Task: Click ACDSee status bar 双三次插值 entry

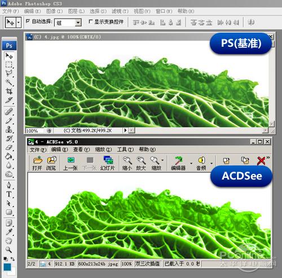Action: tap(147, 264)
